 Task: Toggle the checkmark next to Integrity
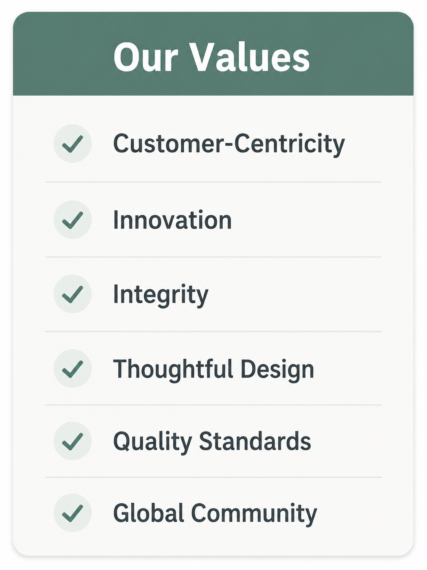click(x=73, y=294)
